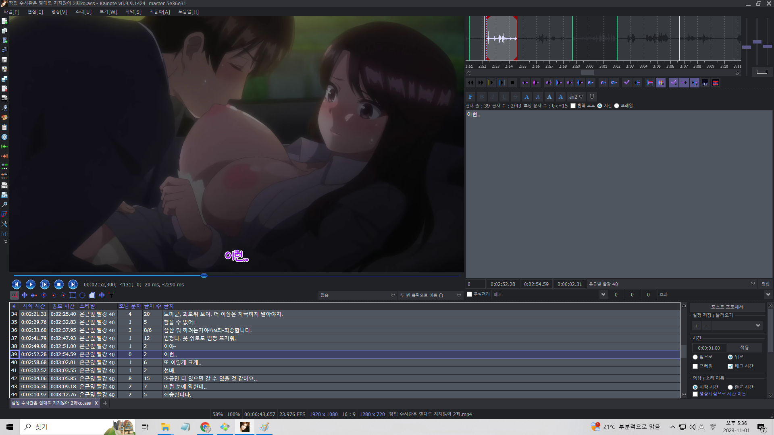The height and width of the screenshot is (435, 774).
Task: Select the 뒤로 radio button
Action: click(730, 357)
